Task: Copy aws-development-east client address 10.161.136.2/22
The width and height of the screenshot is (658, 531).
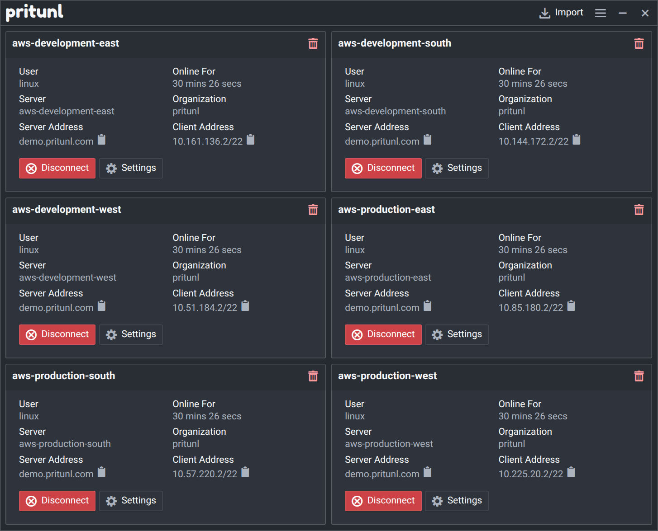Action: point(251,140)
